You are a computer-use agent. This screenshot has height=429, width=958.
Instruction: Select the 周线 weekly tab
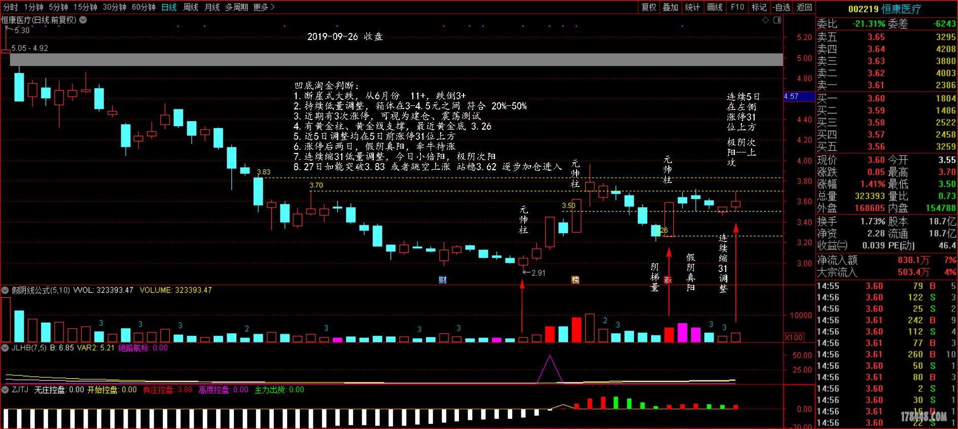(x=191, y=7)
